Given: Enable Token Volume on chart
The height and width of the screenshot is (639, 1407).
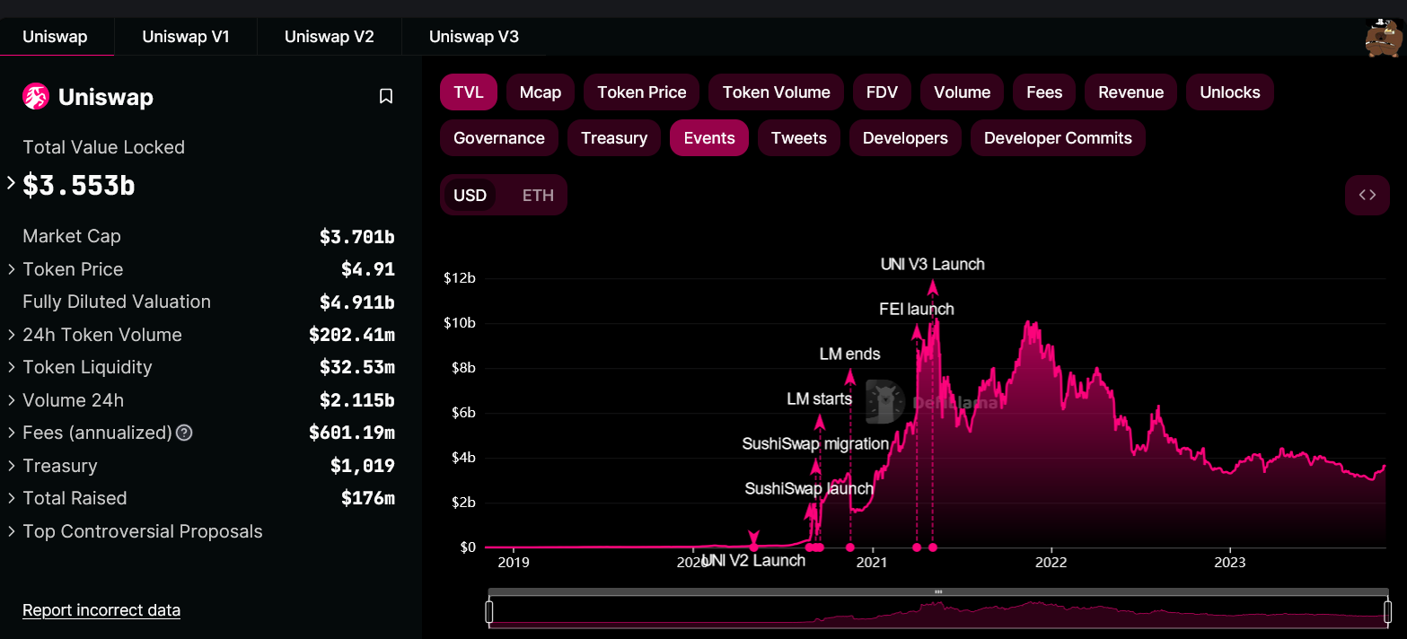Looking at the screenshot, I should (x=777, y=92).
